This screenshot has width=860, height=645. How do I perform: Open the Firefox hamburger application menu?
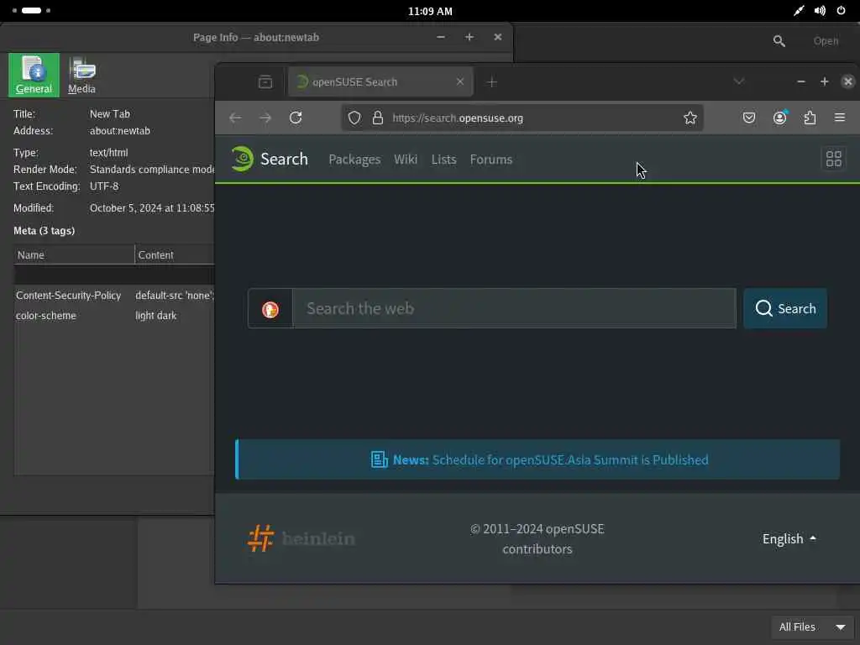840,118
